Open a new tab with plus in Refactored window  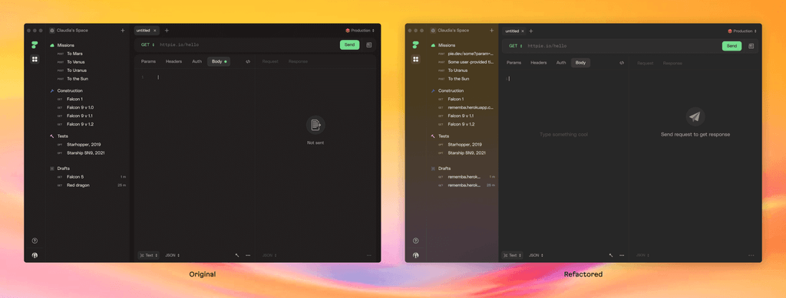[x=531, y=31]
